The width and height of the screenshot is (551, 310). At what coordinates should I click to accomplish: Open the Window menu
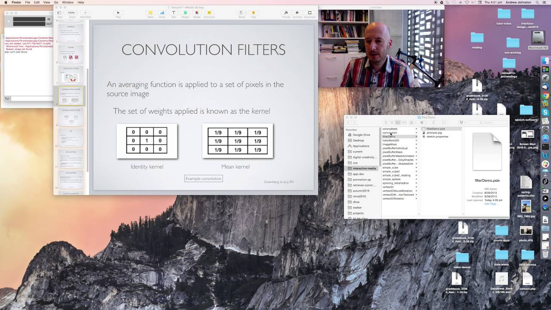68,2
